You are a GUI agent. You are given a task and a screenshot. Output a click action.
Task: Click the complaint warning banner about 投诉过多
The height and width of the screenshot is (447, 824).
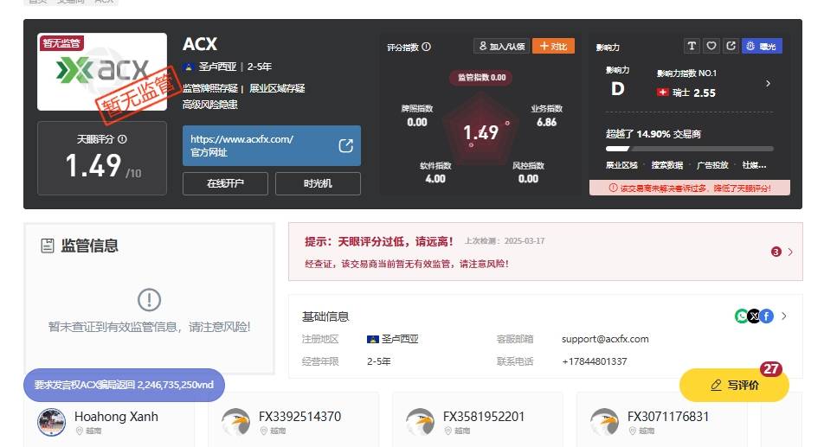(x=690, y=188)
